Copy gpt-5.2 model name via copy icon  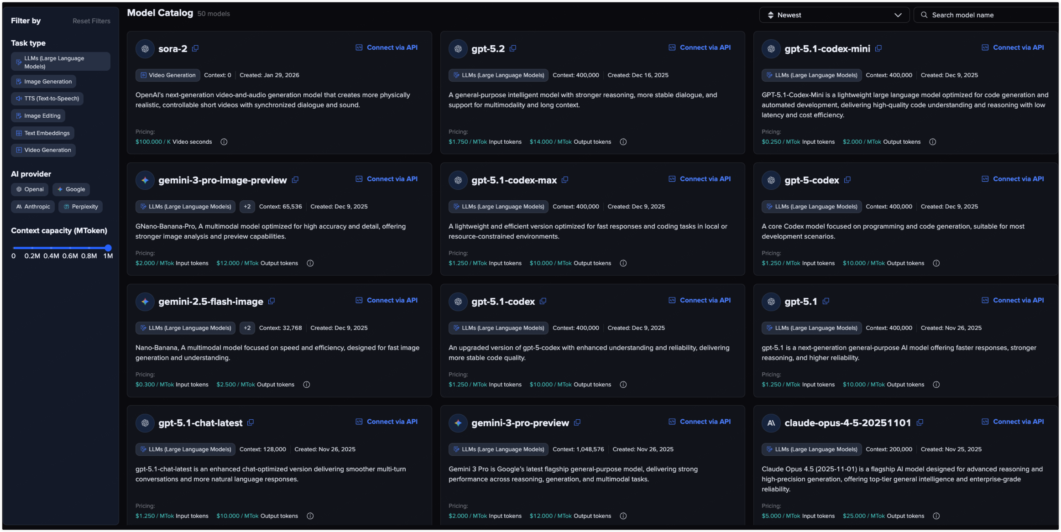coord(513,48)
